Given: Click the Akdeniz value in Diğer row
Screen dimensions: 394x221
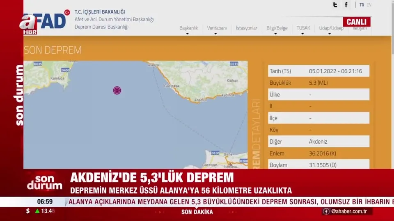Looking at the screenshot, I should coord(318,142).
